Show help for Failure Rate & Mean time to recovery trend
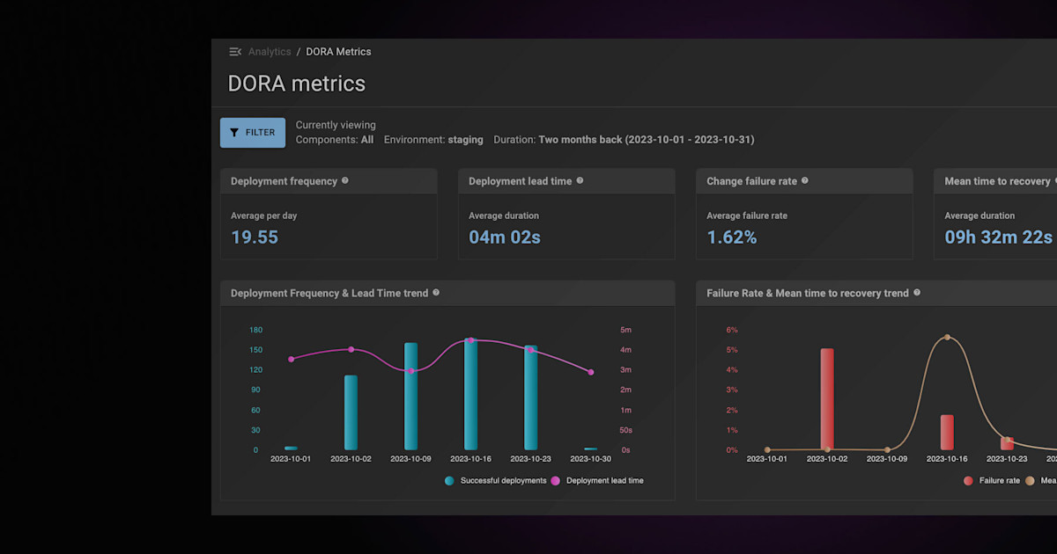Image resolution: width=1057 pixels, height=554 pixels. [x=917, y=292]
